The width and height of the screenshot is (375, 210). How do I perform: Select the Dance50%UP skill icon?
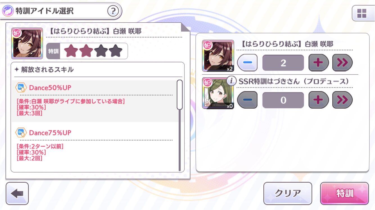[x=21, y=88]
